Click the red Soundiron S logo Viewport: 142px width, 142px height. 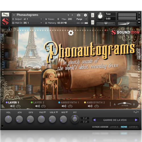click(5, 21)
